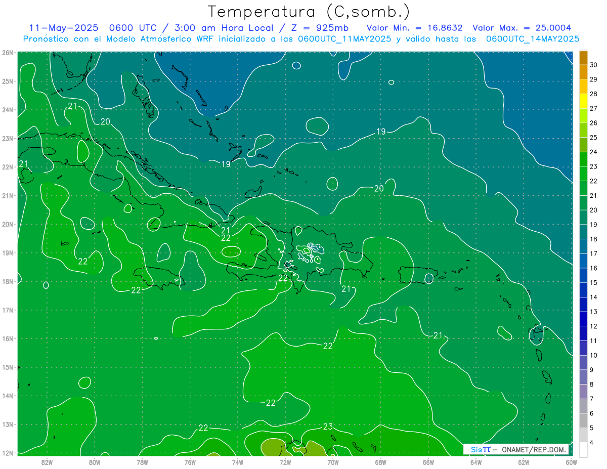Click the '14N' latitude label
This screenshot has width=607, height=469.
coord(8,396)
